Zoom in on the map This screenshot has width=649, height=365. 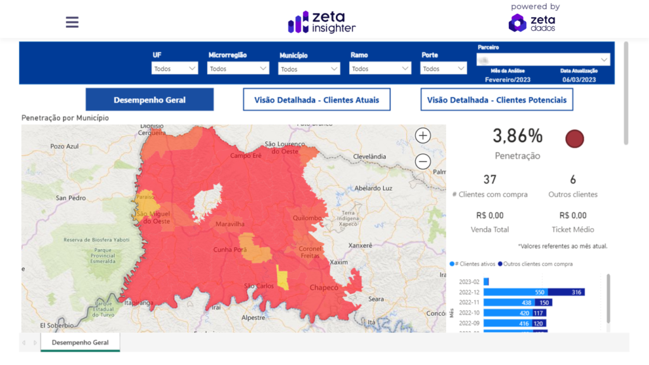click(423, 135)
